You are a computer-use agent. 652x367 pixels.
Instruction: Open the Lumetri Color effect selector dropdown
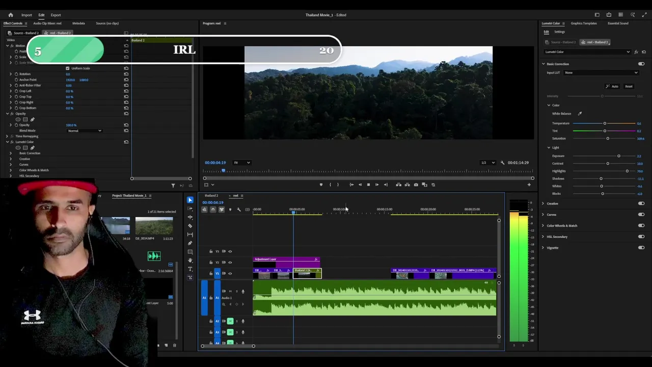coord(587,52)
